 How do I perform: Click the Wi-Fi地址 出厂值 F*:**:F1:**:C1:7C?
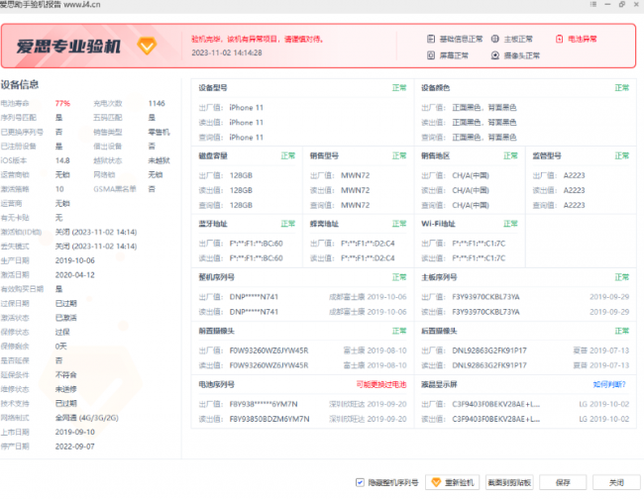point(479,244)
